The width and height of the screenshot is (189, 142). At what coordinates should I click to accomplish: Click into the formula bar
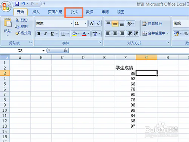click(x=129, y=51)
